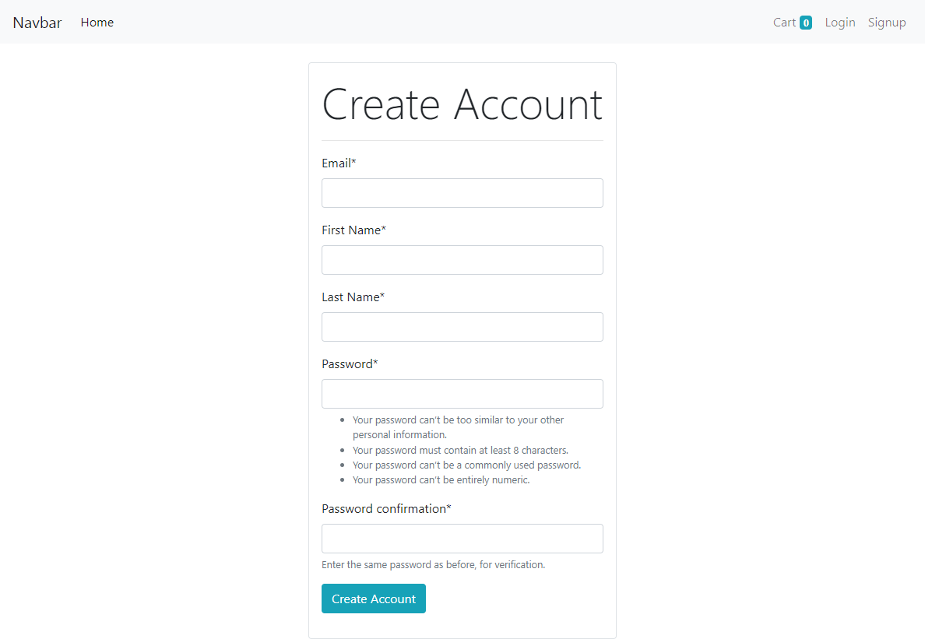Image resolution: width=925 pixels, height=639 pixels.
Task: Click the Email field label
Action: (339, 163)
